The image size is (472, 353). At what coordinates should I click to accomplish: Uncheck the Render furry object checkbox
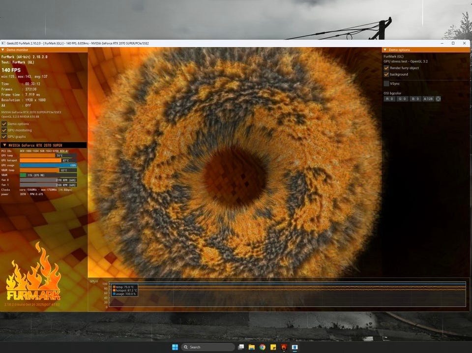[x=386, y=68]
